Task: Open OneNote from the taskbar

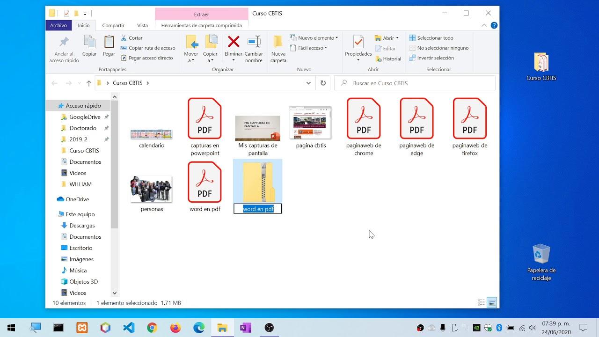Action: 245,327
